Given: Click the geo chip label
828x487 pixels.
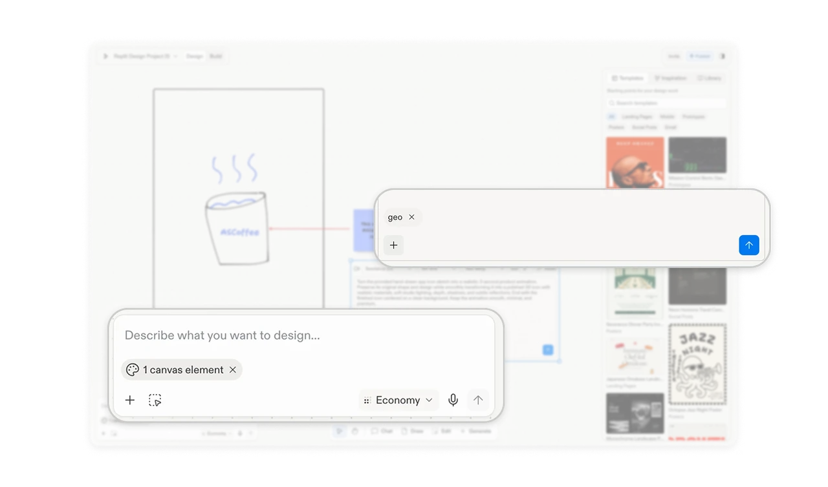Looking at the screenshot, I should click(x=395, y=217).
